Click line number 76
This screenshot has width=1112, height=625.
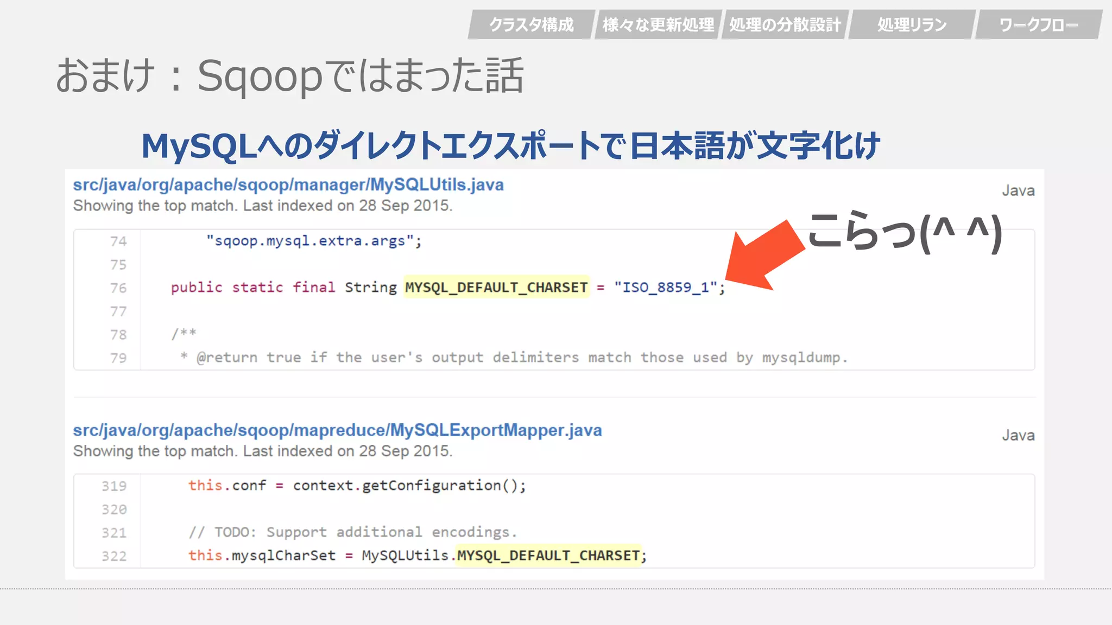(x=118, y=288)
